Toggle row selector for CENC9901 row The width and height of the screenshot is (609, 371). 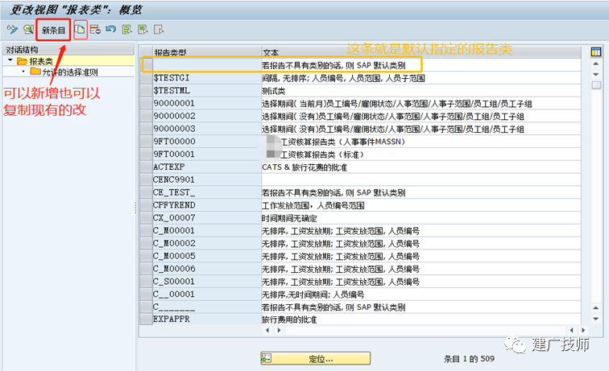point(146,180)
